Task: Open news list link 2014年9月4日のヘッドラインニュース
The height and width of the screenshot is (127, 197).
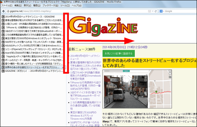Action: pyautogui.click(x=85, y=57)
